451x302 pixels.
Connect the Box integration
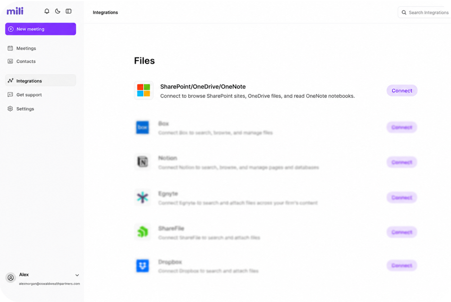[x=402, y=127]
